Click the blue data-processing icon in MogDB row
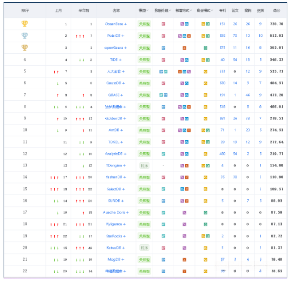 tap(164, 260)
